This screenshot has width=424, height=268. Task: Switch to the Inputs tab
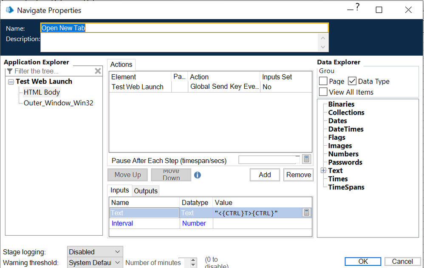click(119, 190)
